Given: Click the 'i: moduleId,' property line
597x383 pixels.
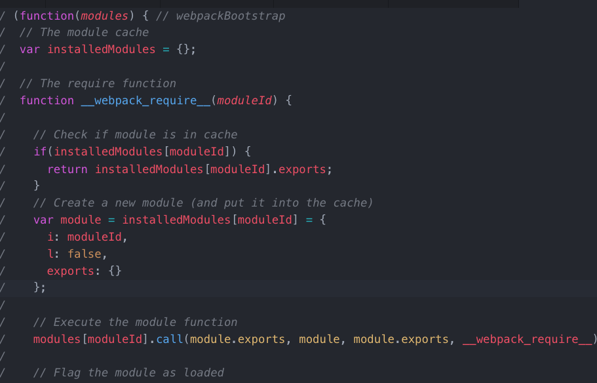Looking at the screenshot, I should (x=87, y=237).
